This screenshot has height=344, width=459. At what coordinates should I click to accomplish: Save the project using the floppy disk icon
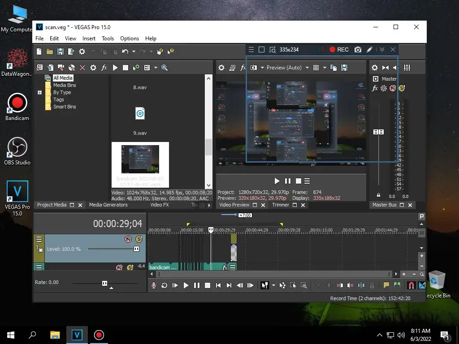(x=61, y=52)
